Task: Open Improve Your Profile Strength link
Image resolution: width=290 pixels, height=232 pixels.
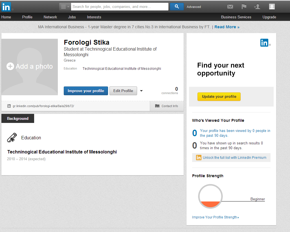Action: click(x=215, y=217)
